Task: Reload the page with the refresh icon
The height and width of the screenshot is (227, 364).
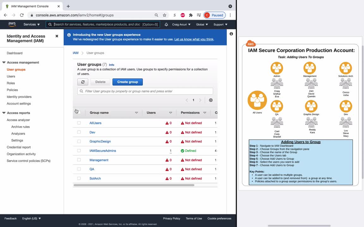Action: (x=22, y=15)
